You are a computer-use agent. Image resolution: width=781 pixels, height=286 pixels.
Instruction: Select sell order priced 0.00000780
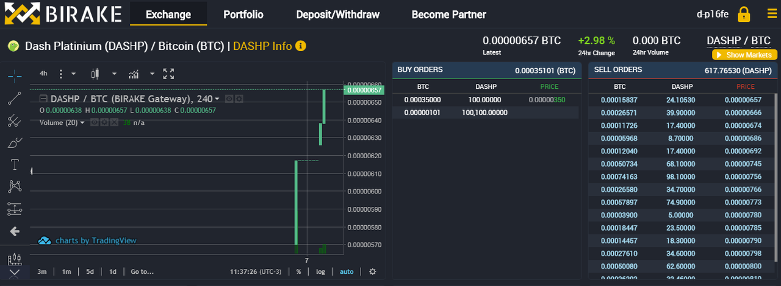click(680, 215)
